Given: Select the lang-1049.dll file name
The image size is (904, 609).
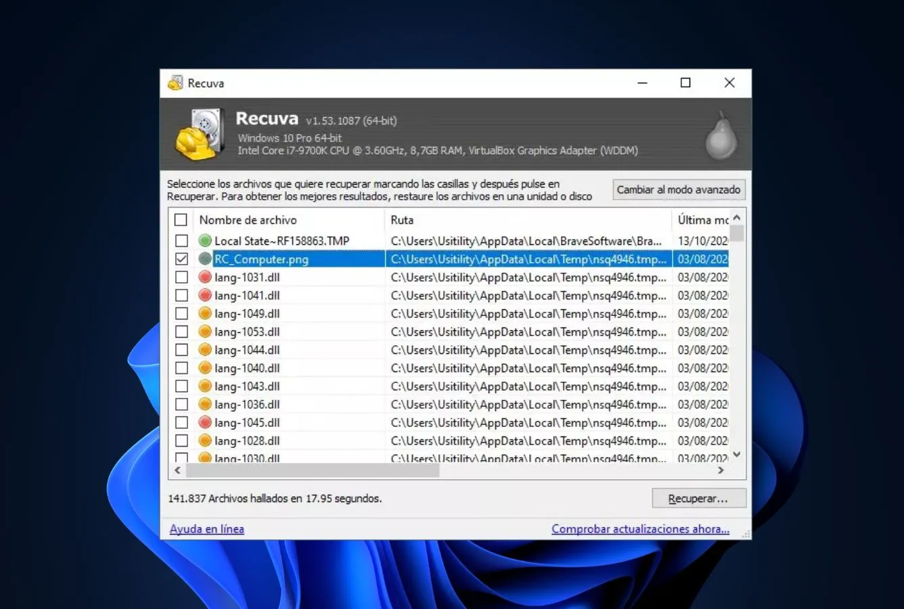Looking at the screenshot, I should click(247, 313).
